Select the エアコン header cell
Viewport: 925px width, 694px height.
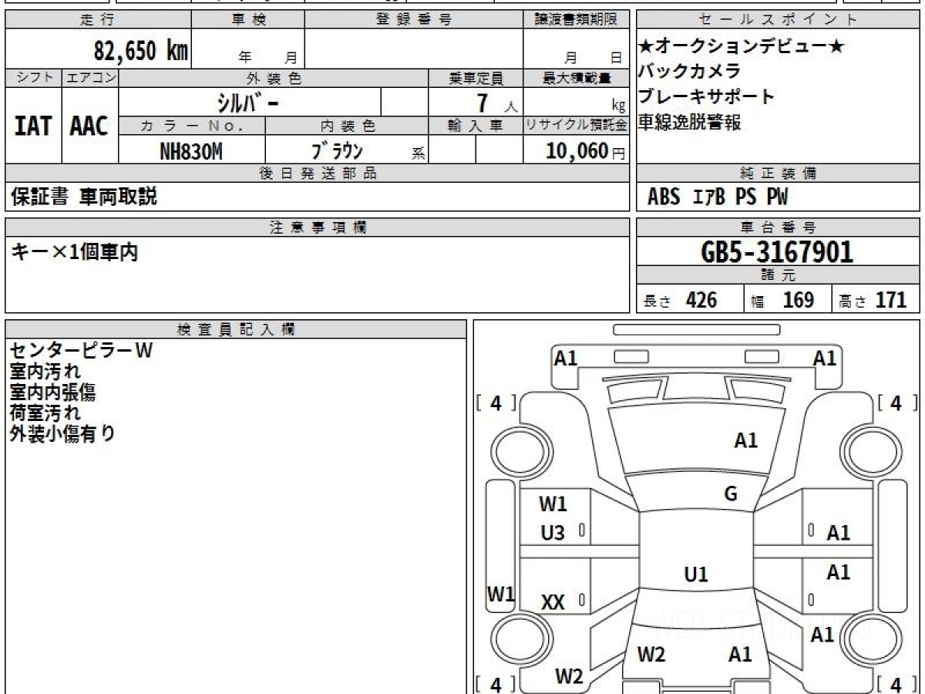tap(90, 78)
